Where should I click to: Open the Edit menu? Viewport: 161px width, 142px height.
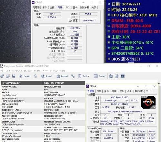8,71
